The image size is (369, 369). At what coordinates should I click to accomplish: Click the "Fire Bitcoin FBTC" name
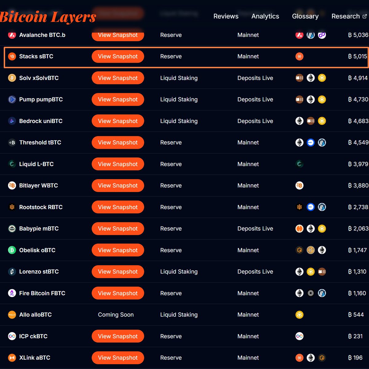[x=42, y=293]
